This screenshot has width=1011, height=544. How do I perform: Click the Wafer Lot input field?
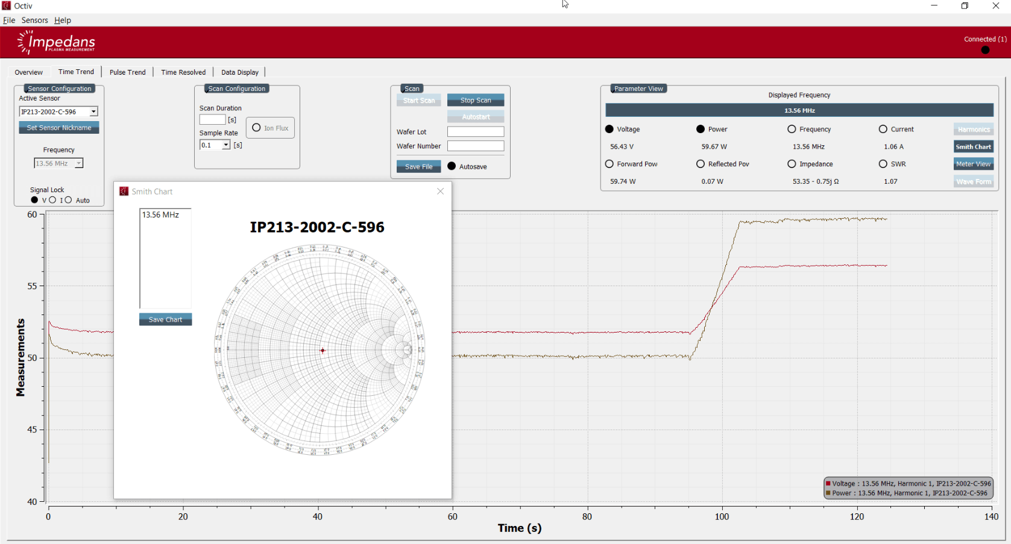coord(475,131)
